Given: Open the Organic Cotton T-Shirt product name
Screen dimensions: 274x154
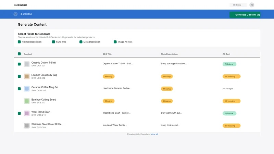Looking at the screenshot, I should point(44,63).
